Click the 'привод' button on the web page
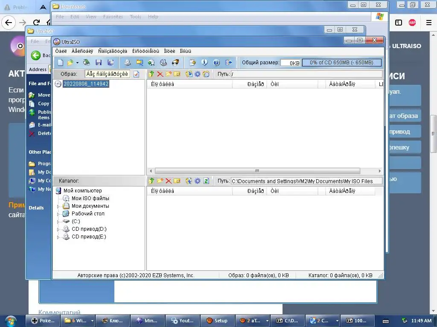Image resolution: width=437 pixels, height=327 pixels. tap(405, 132)
